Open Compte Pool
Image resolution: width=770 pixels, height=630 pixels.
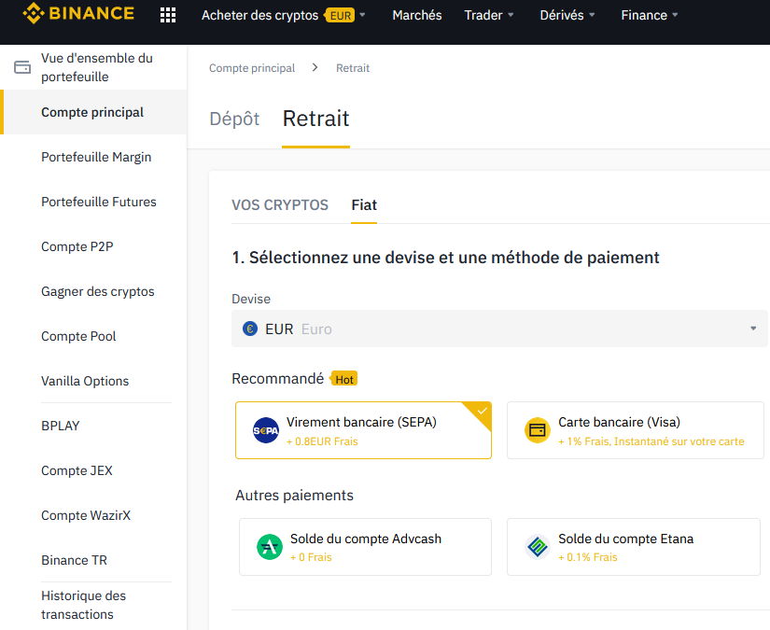click(78, 336)
